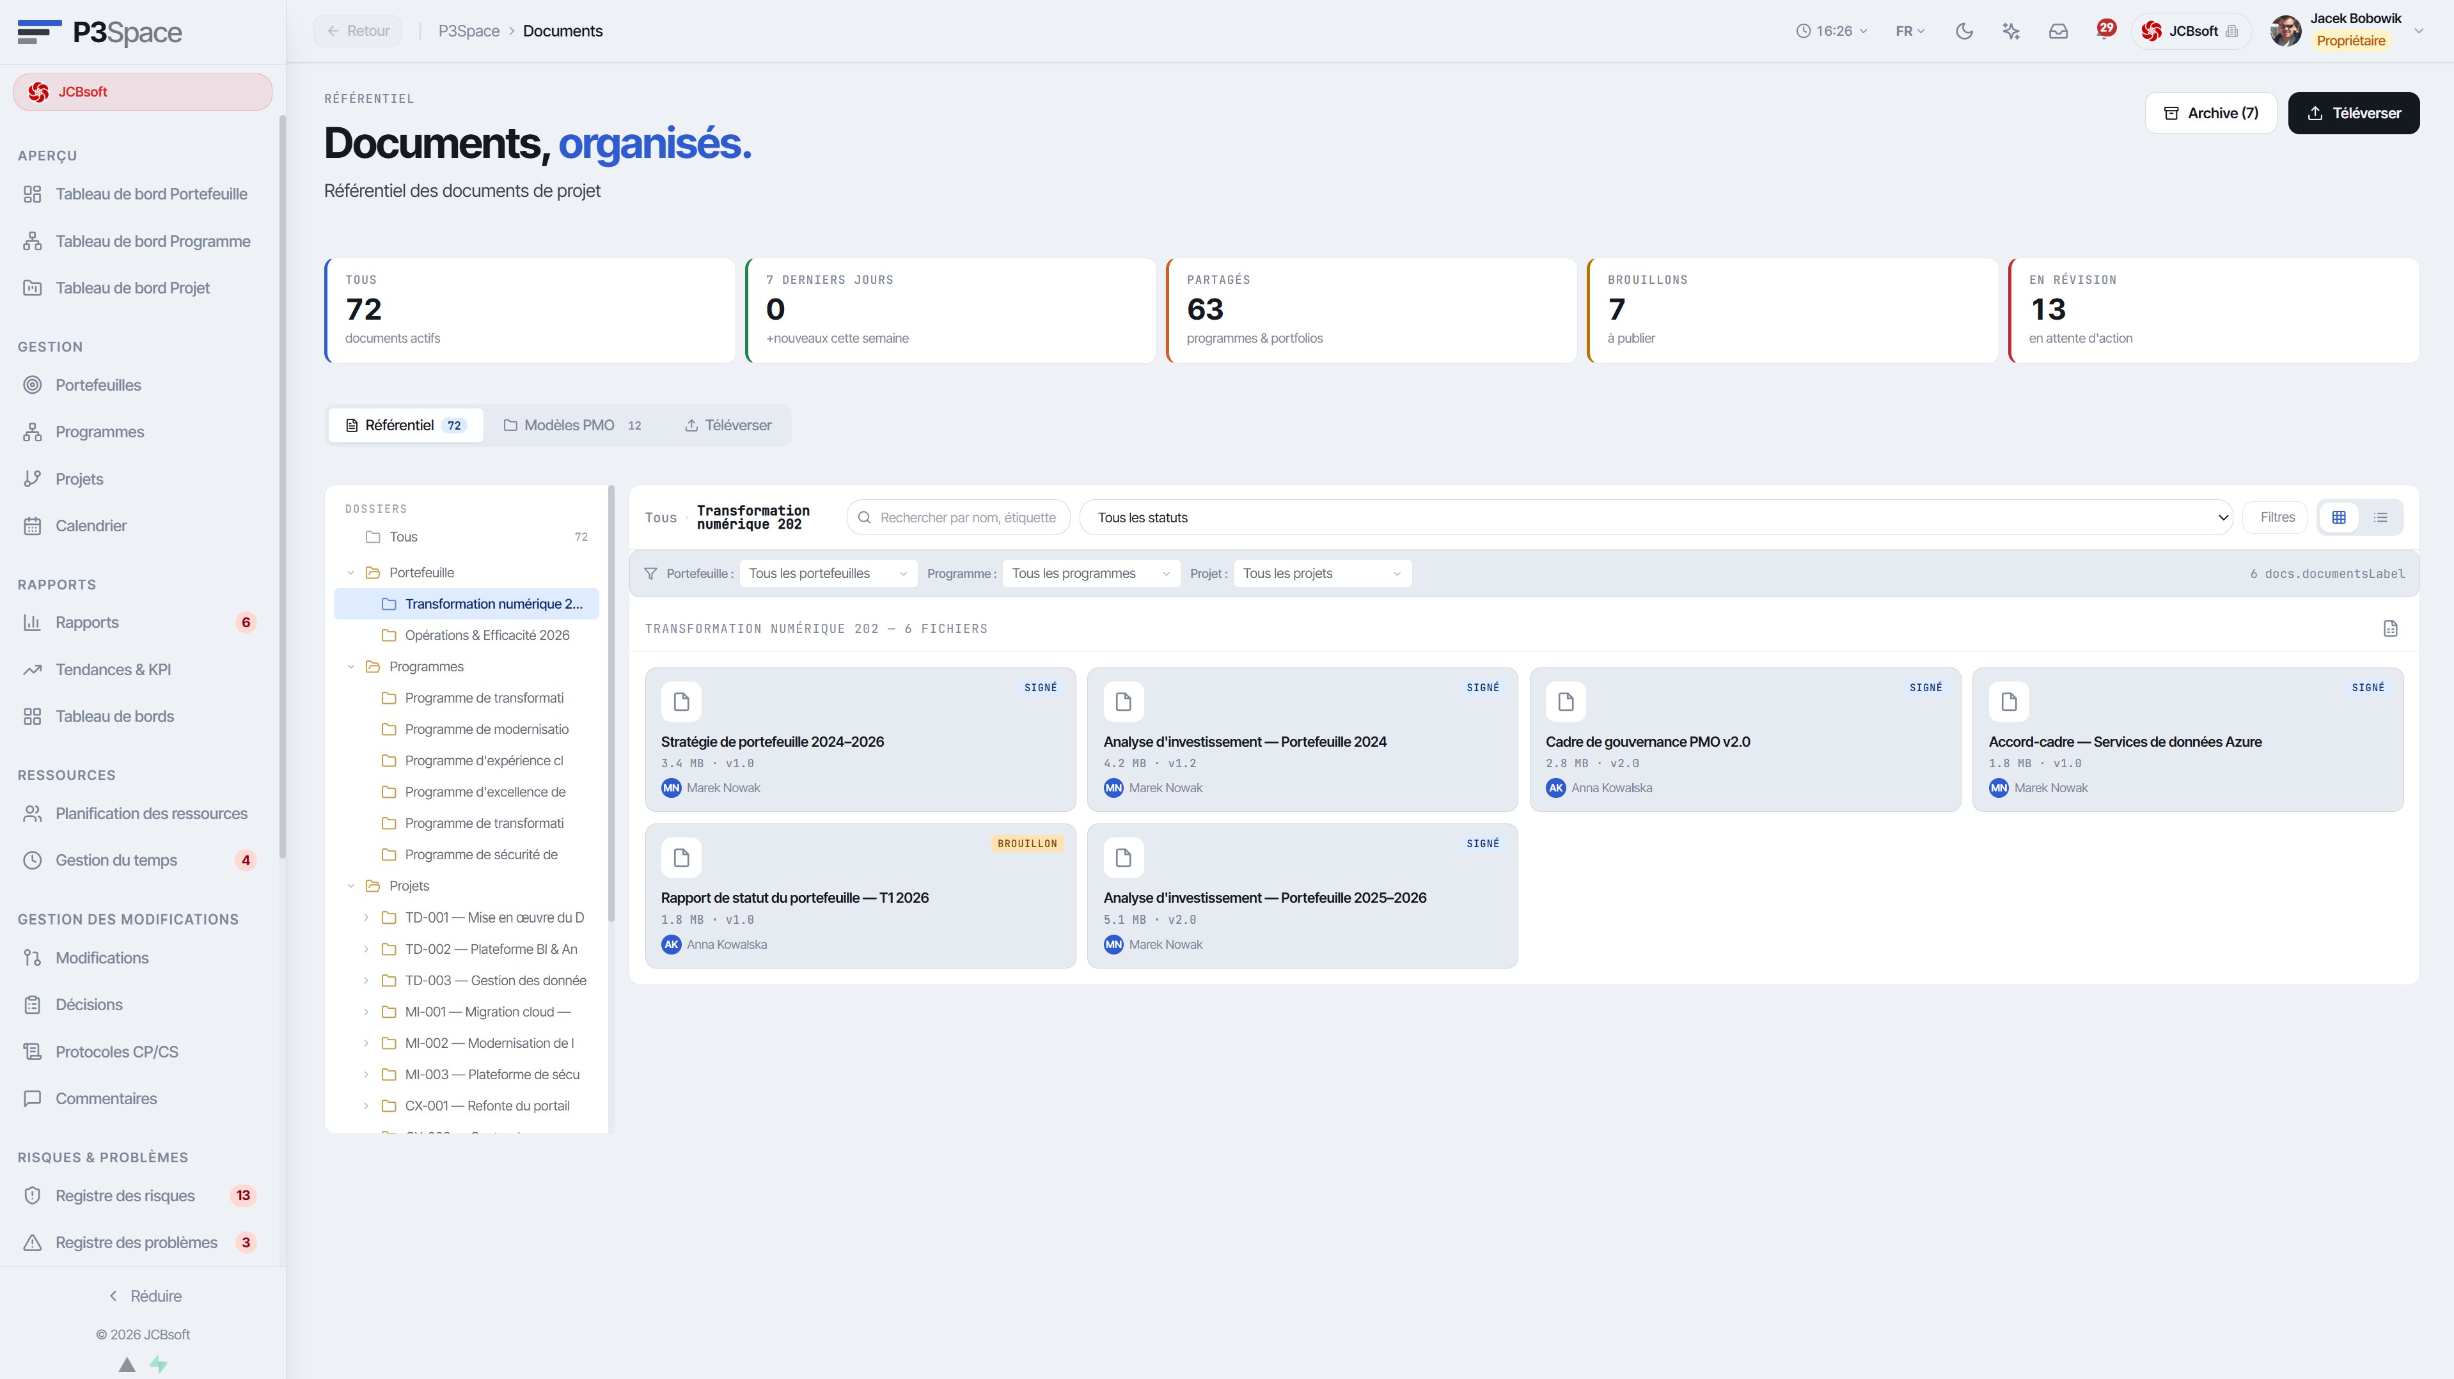The width and height of the screenshot is (2454, 1379).
Task: Click the Archive (7) button
Action: click(x=2210, y=113)
